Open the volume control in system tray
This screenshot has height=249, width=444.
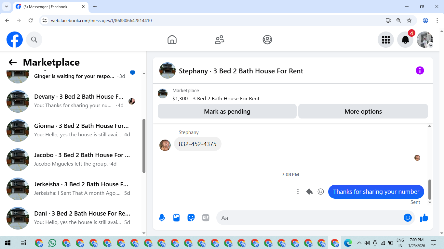pos(367,243)
